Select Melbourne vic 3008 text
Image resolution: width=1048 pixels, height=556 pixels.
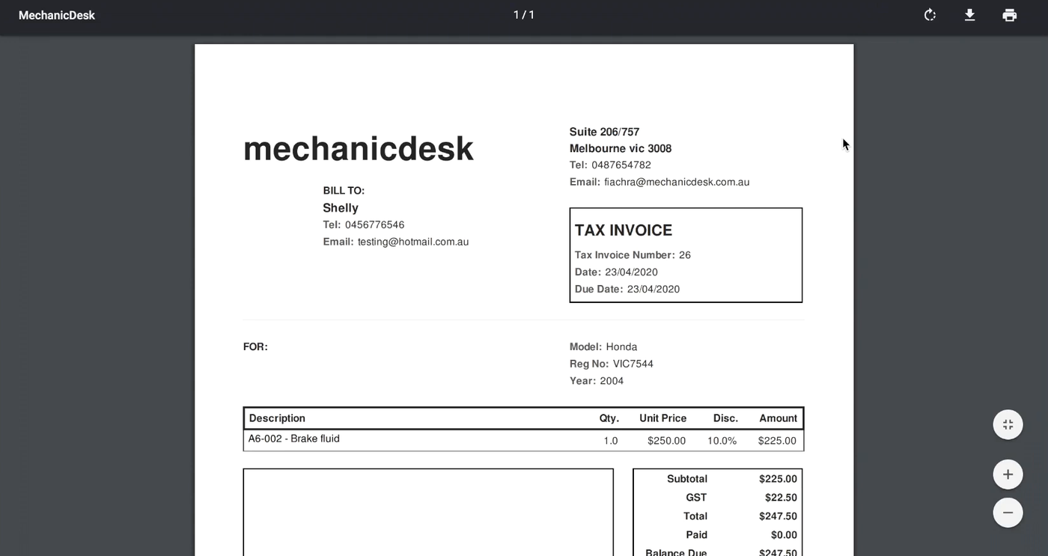[621, 148]
